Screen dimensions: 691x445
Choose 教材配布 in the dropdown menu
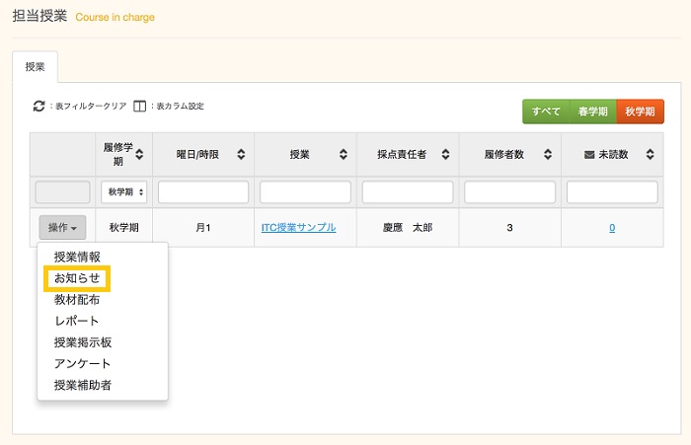(77, 300)
